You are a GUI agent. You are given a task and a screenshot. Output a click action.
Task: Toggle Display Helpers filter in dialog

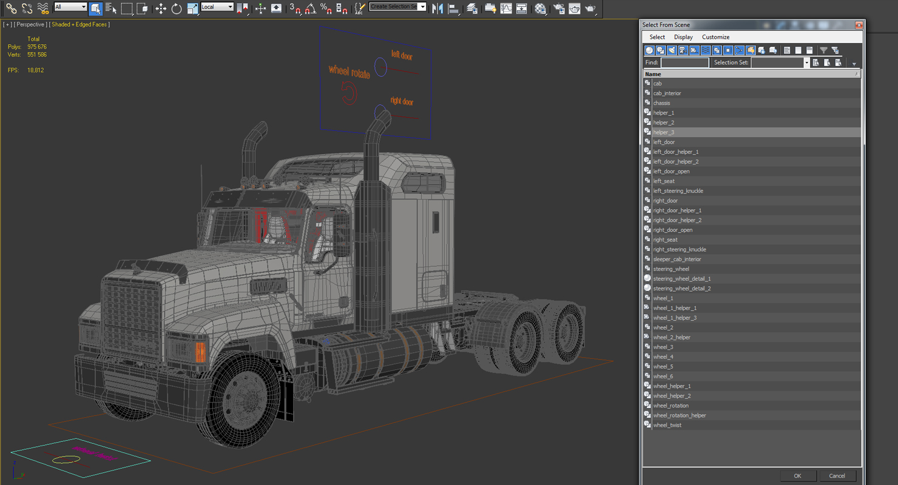coord(694,50)
